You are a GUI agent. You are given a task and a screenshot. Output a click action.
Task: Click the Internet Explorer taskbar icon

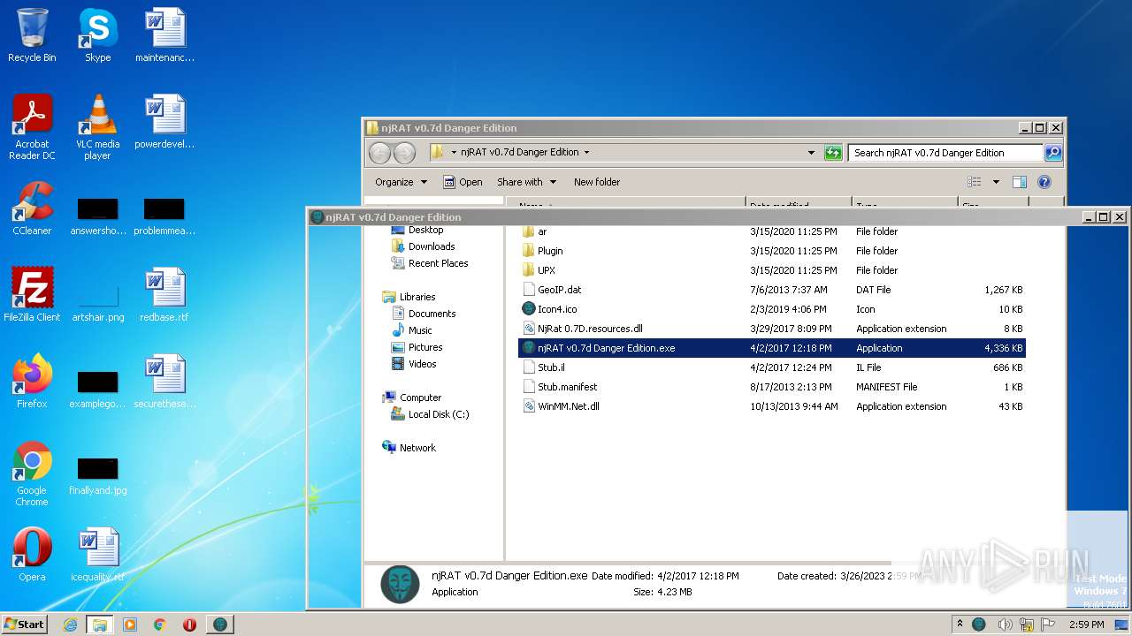click(x=70, y=625)
